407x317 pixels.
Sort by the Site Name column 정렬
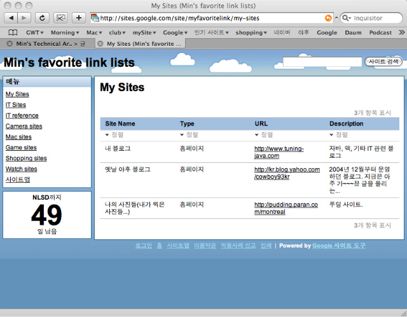[x=114, y=135]
